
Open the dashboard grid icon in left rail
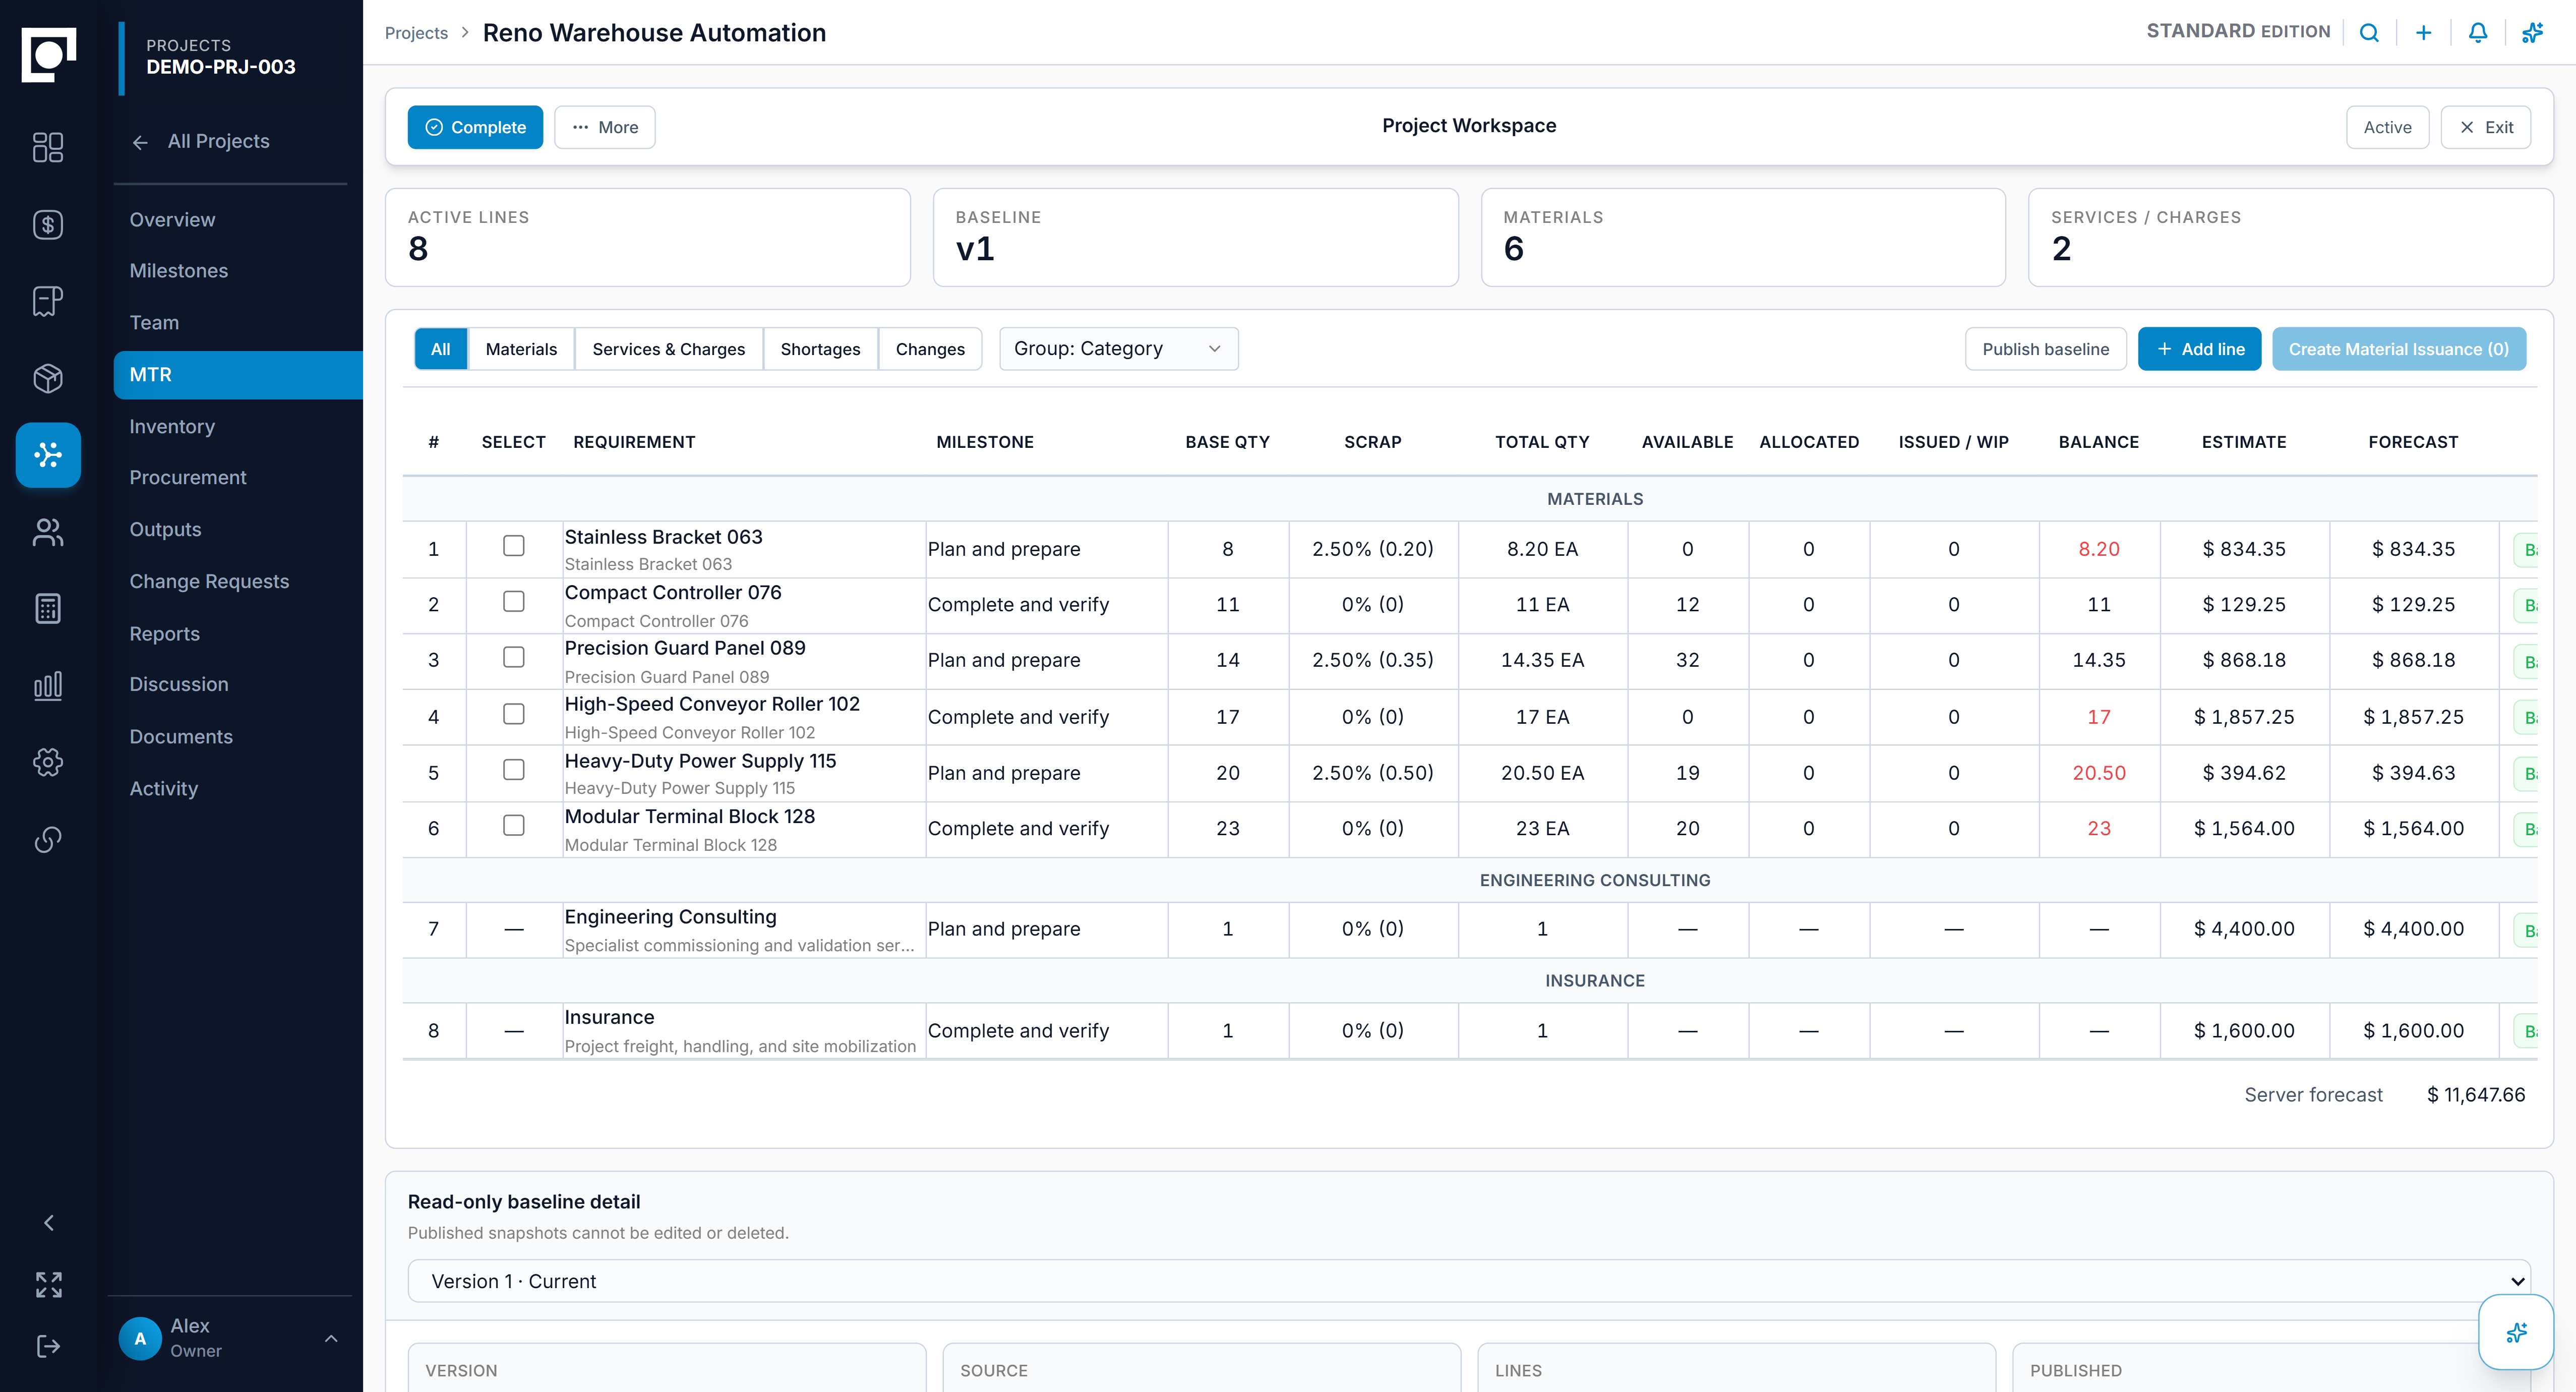pos(48,147)
